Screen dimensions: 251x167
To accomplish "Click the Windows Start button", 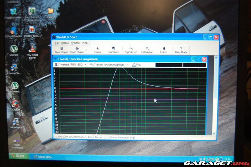I will click(17, 156).
